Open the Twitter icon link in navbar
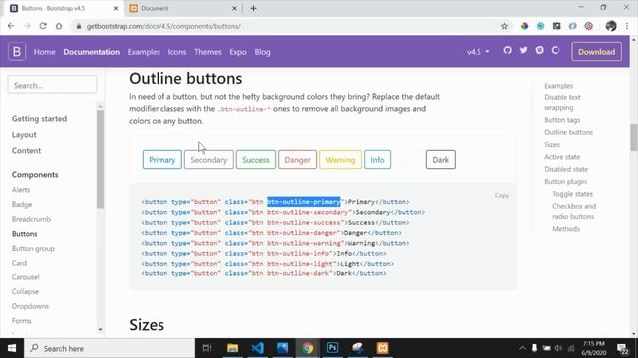 523,50
